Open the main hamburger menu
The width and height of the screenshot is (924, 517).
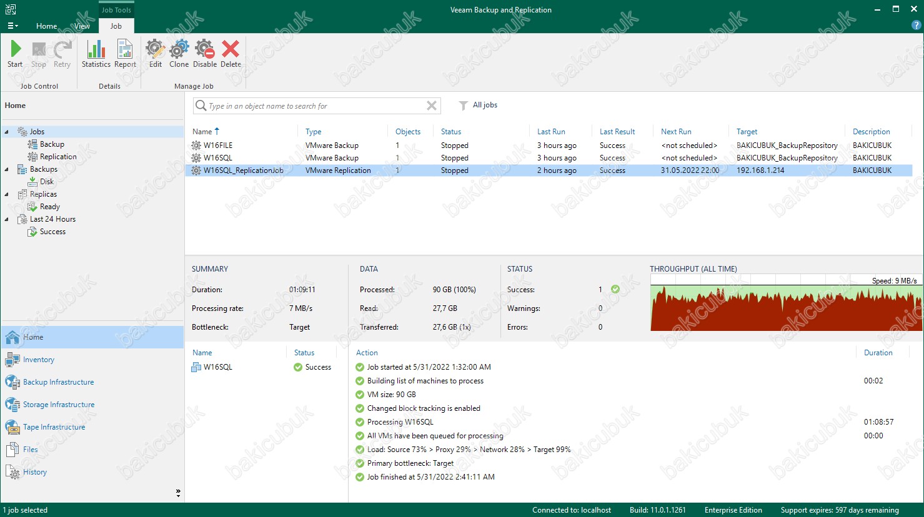tap(12, 26)
